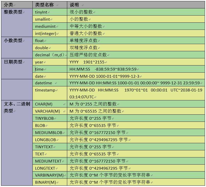Select the 小数类型 category cell

click(x=17, y=48)
